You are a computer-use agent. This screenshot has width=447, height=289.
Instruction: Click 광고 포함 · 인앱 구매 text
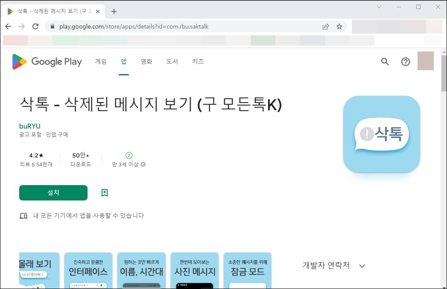[44, 134]
